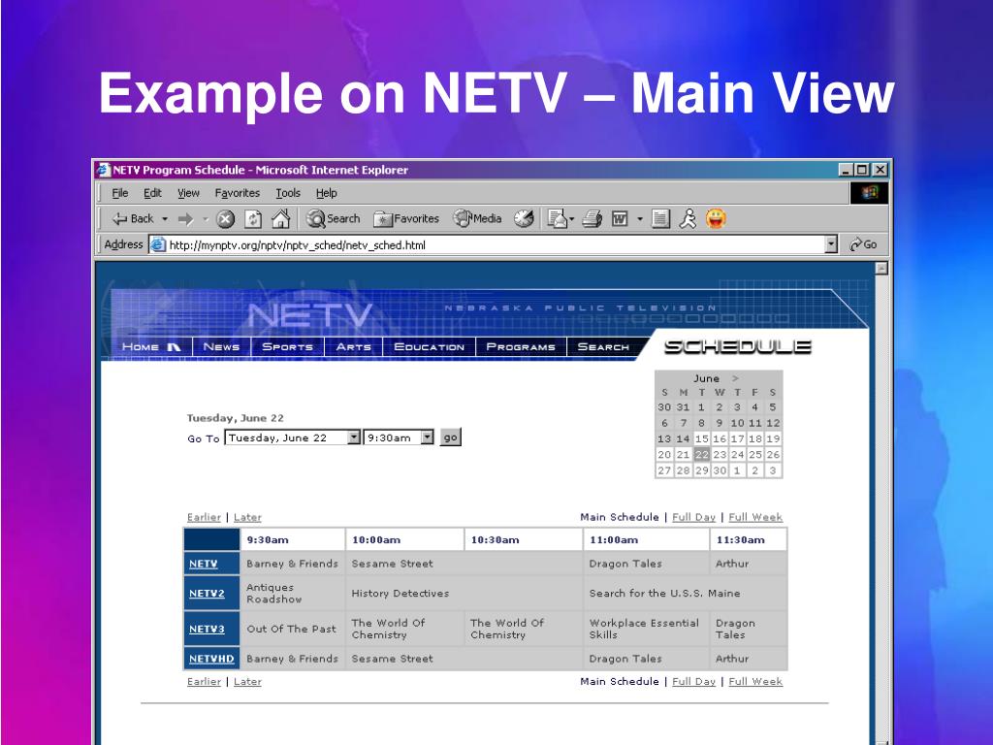Screen dimensions: 993x745
Task: Open the NETV3 channel link
Action: pyautogui.click(x=207, y=629)
